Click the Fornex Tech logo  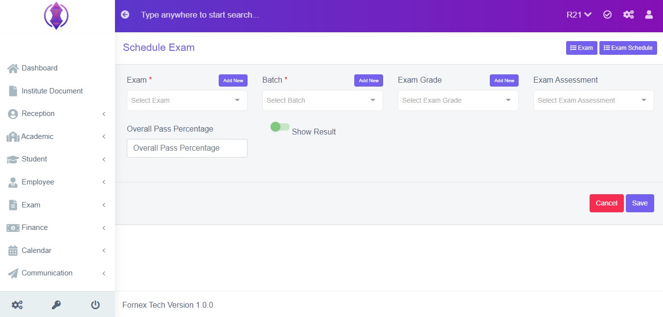[56, 16]
